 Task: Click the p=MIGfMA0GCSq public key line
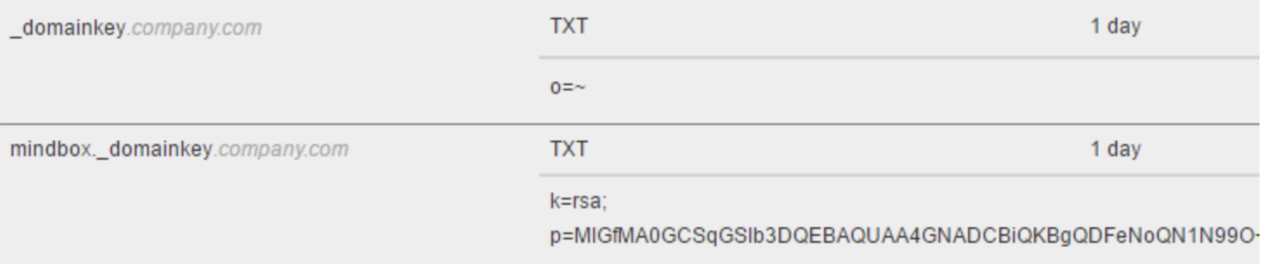pos(905,236)
